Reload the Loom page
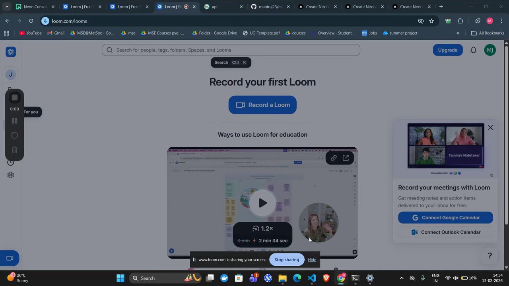Viewport: 509px width, 286px height. 31,21
